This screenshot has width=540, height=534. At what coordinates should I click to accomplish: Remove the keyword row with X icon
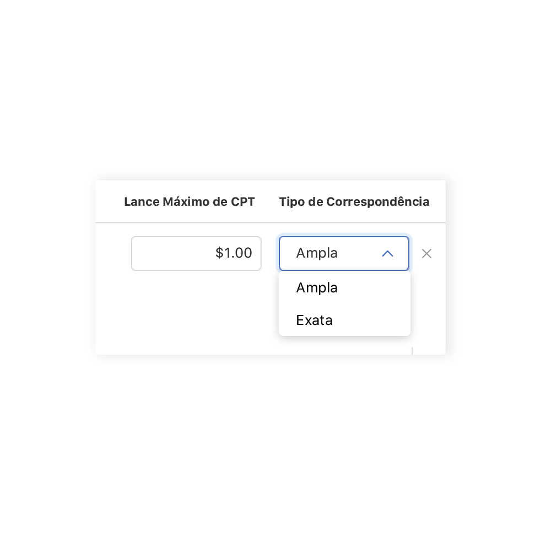426,254
